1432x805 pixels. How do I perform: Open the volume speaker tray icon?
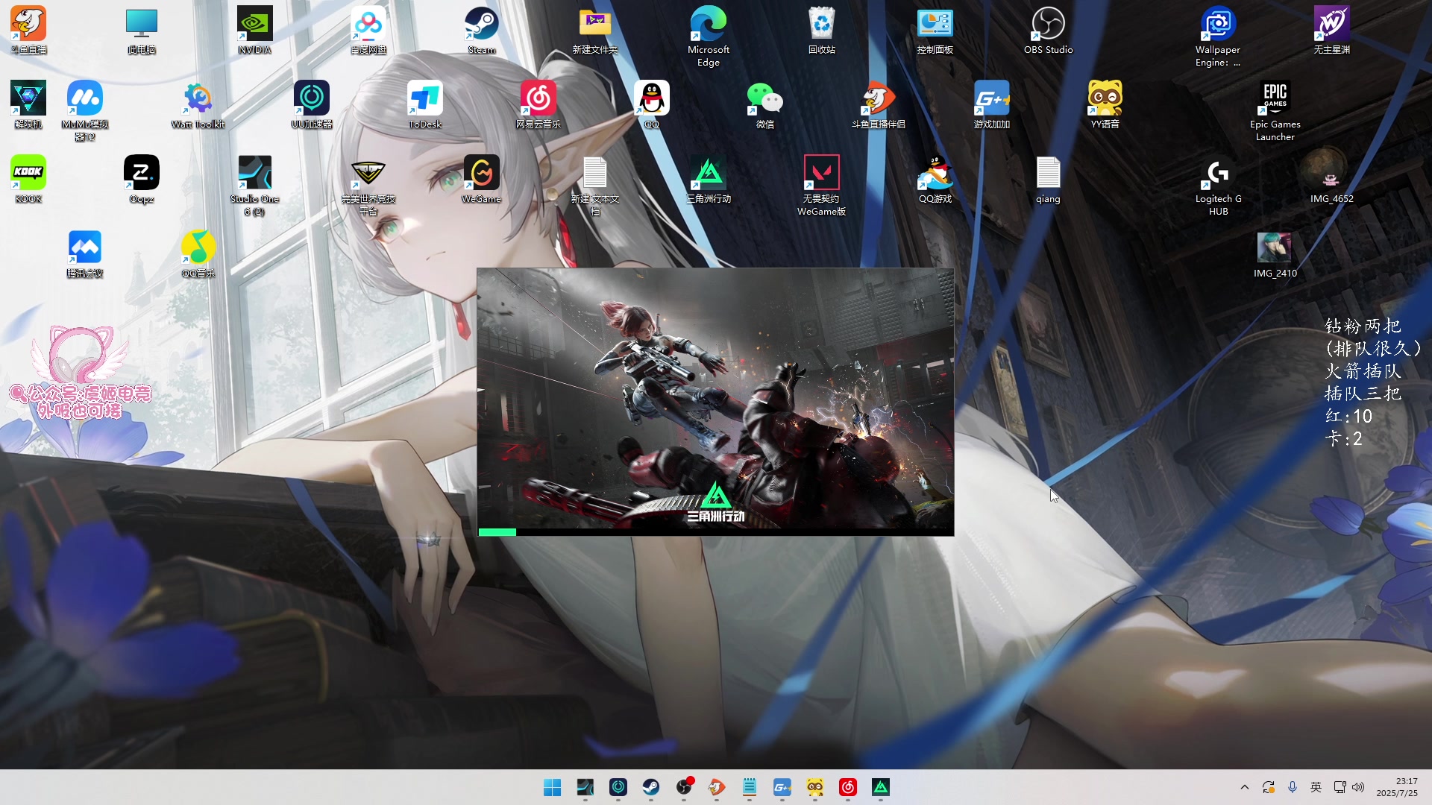pos(1358,787)
